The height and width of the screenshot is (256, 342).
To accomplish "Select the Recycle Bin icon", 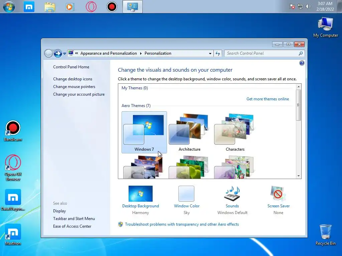I will coord(325,235).
